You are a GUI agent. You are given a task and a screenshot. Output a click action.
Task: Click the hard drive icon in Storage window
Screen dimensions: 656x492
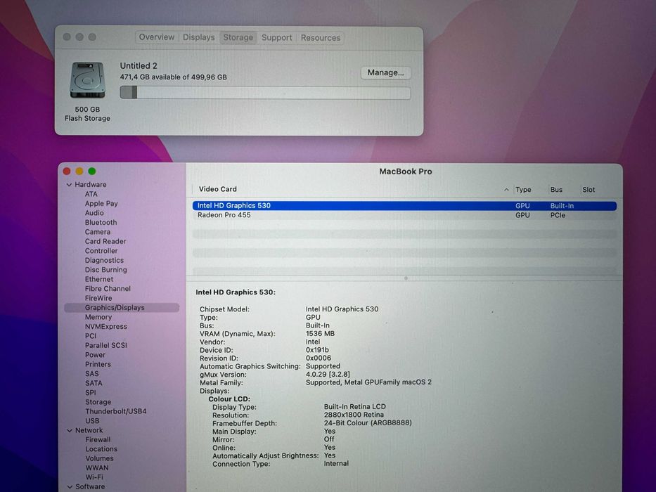[87, 80]
